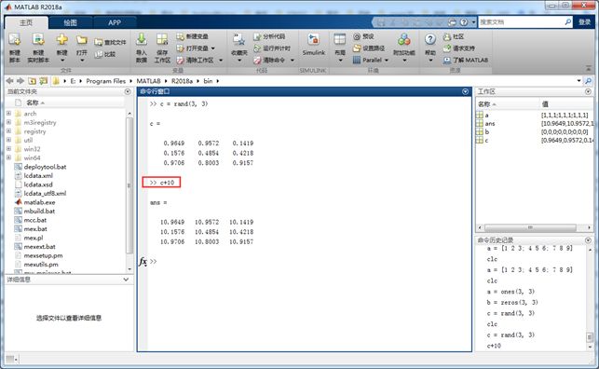
Task: Switch to the APP tab
Action: click(115, 23)
